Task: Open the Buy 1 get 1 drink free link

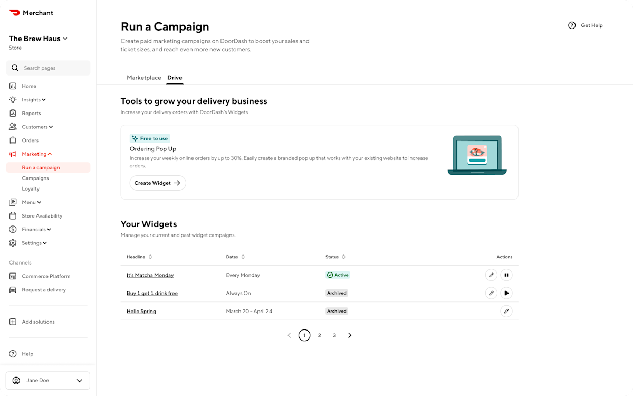Action: 152,293
